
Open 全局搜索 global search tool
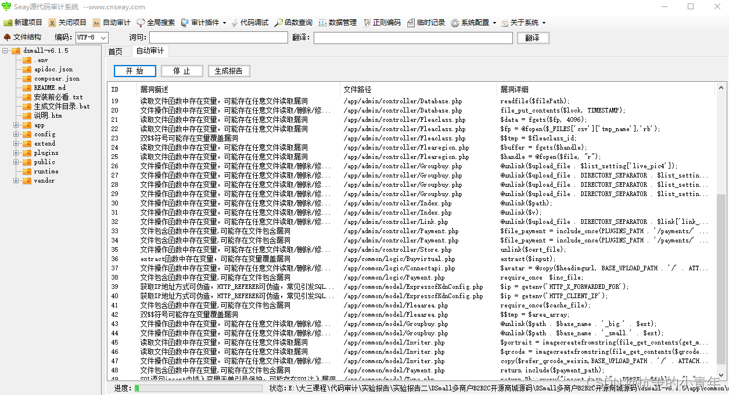point(155,23)
